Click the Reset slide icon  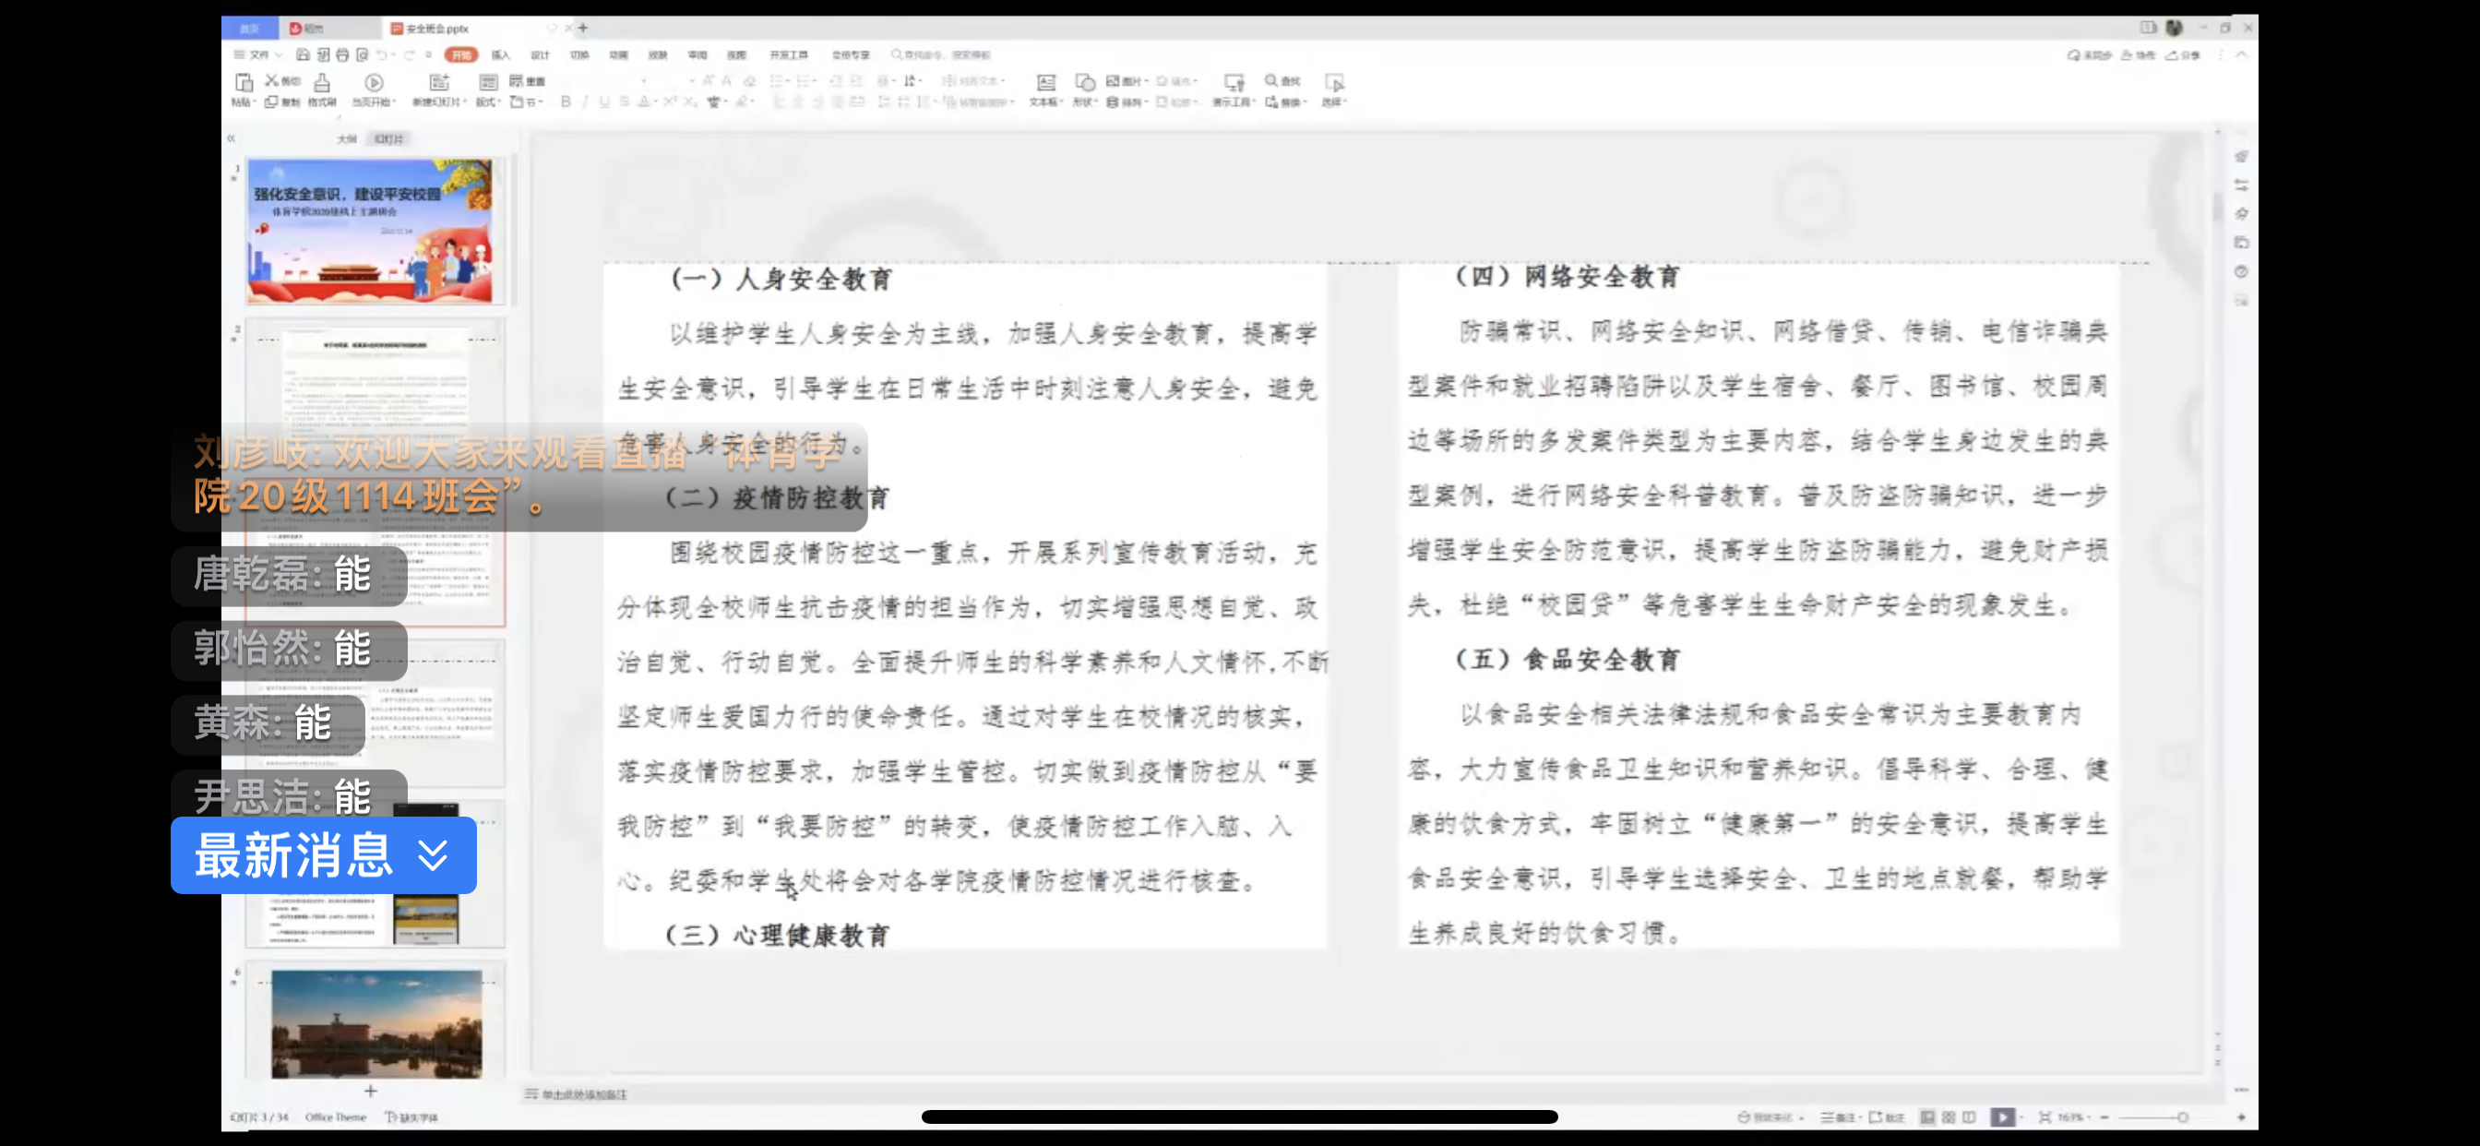point(517,81)
